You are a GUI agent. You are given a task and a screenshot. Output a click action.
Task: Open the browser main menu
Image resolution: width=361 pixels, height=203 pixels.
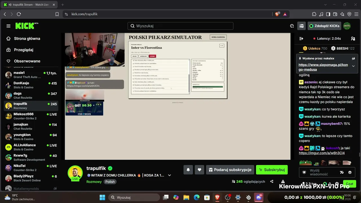pos(356,14)
